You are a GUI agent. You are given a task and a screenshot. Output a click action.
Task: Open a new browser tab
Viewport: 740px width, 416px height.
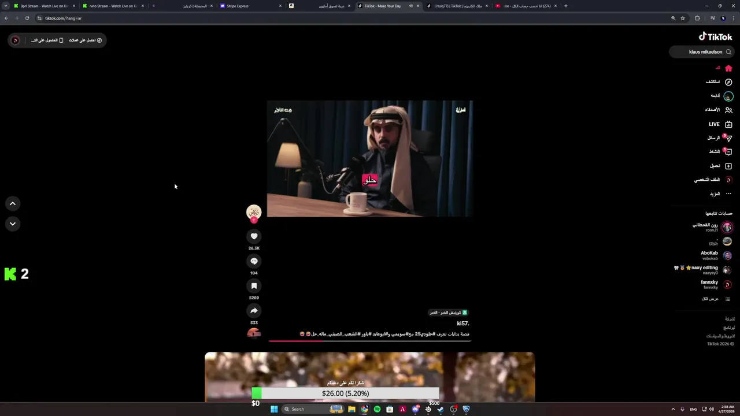[565, 6]
